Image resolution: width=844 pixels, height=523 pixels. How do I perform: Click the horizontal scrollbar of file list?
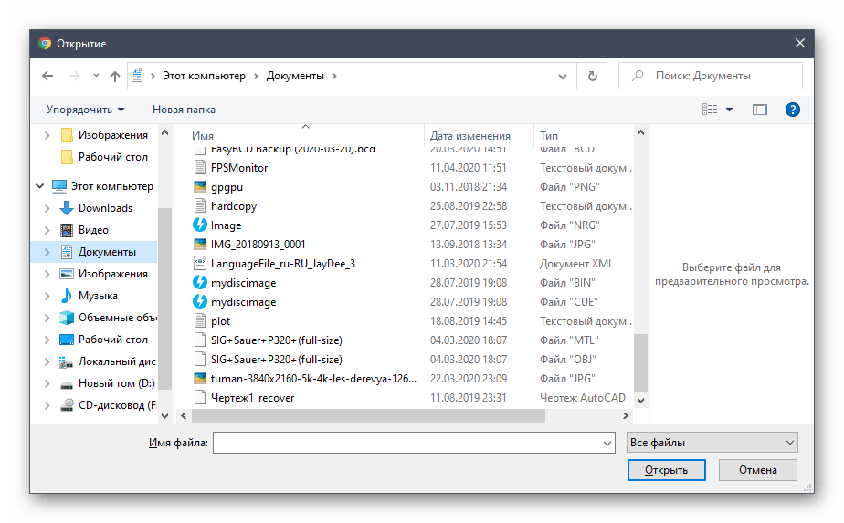(x=365, y=416)
